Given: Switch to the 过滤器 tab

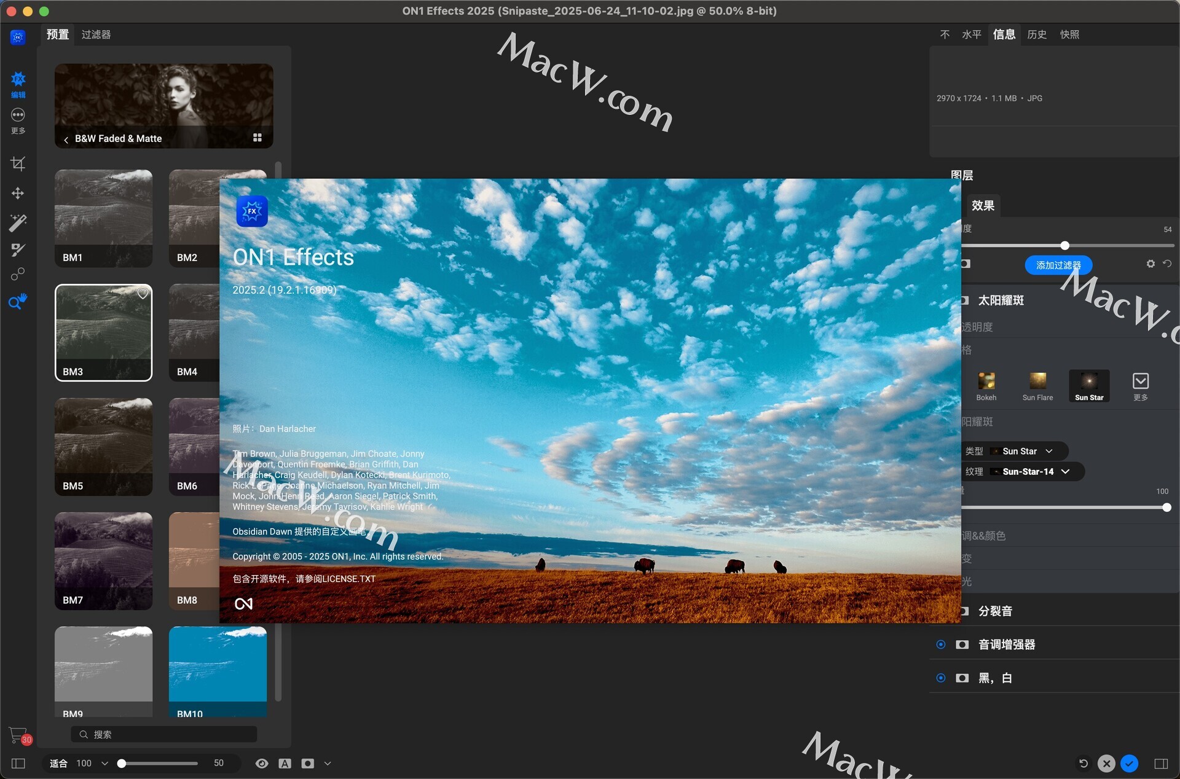Looking at the screenshot, I should [96, 34].
